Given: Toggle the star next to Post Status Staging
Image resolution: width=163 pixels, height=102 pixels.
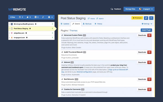Looking at the screenshot, I should coord(30,29).
